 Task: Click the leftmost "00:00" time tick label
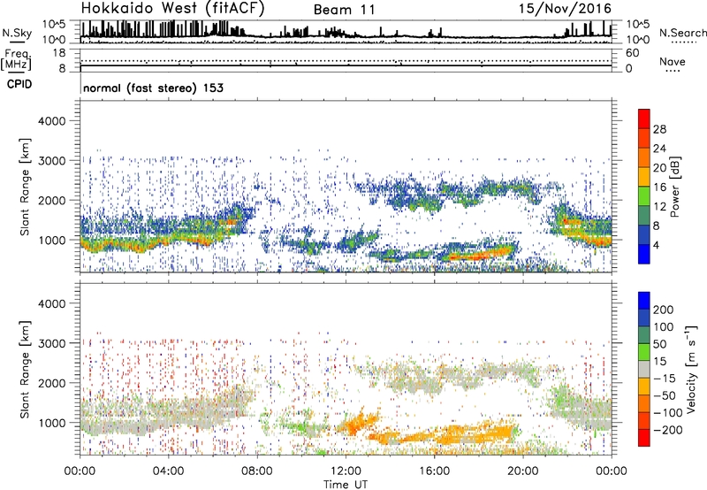tap(80, 471)
